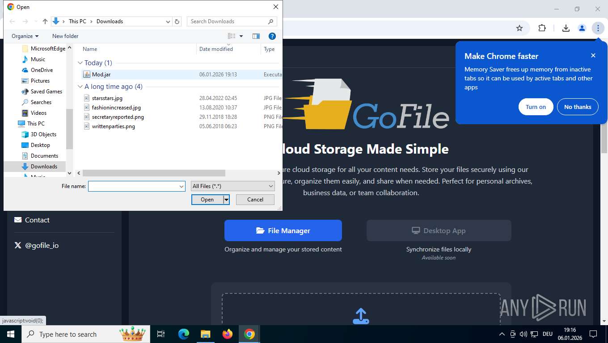
Task: Expand File name history dropdown arrow
Action: [x=182, y=186]
